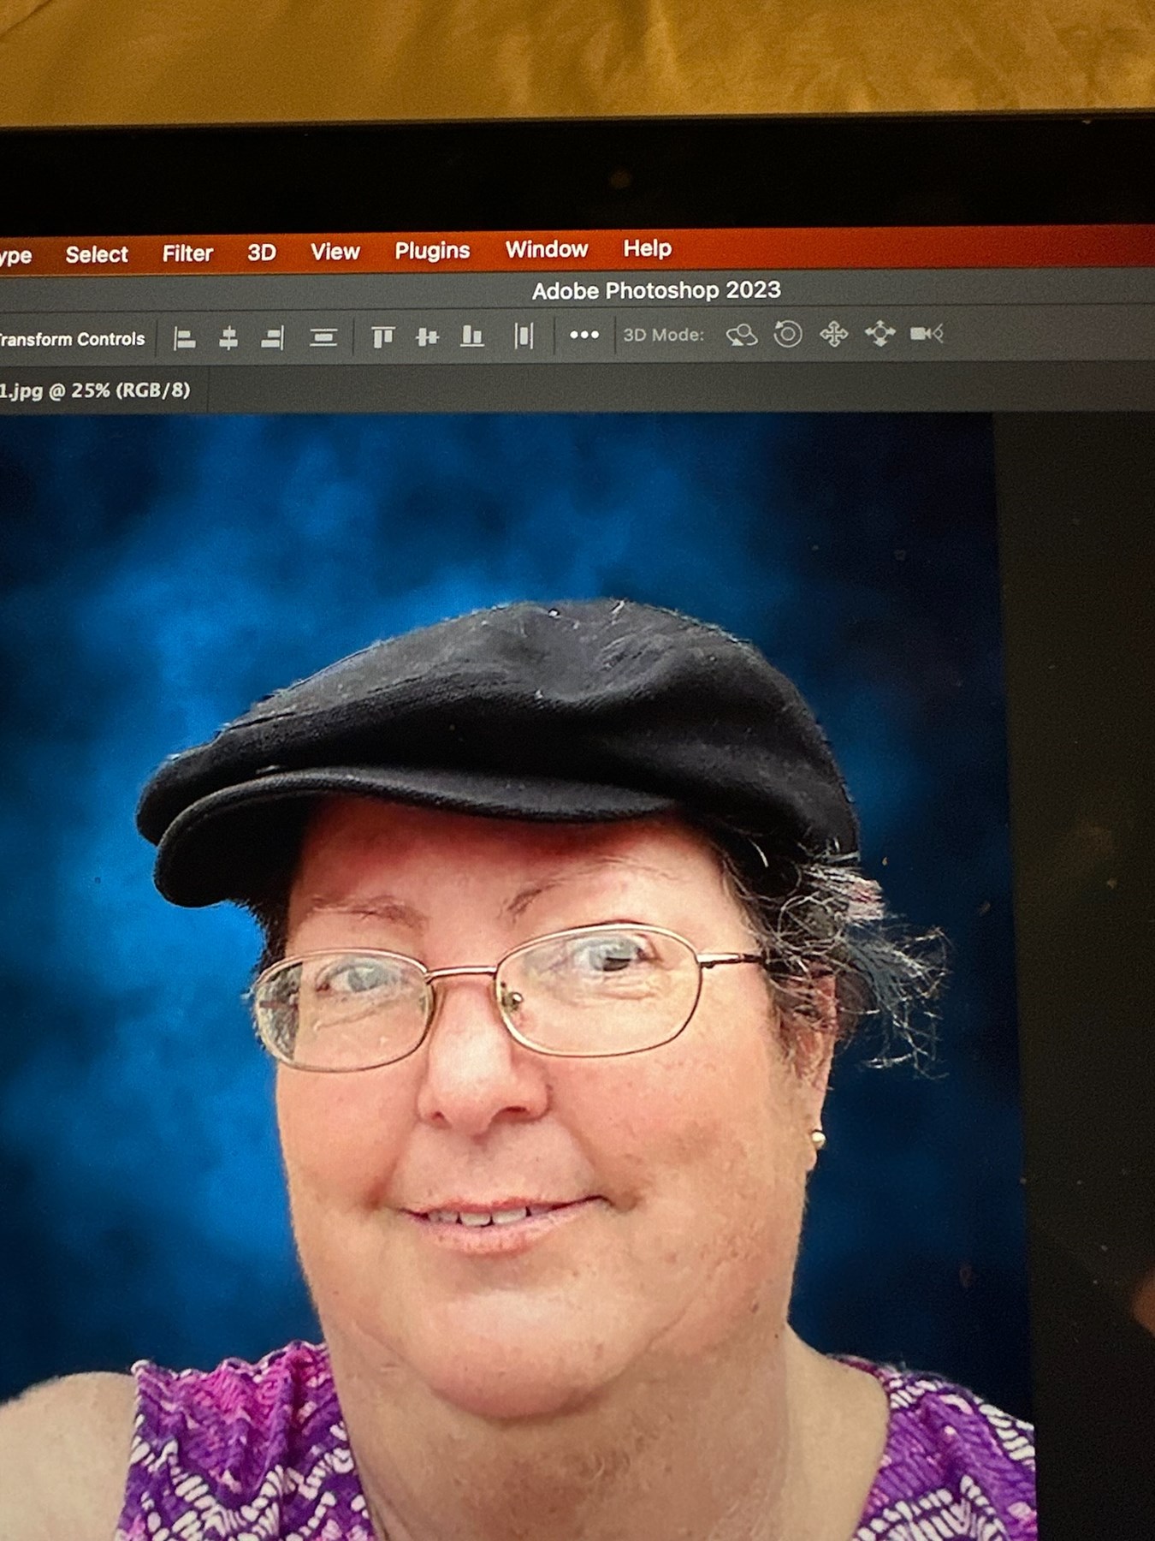Click the 3D Mode roll camera icon
Viewport: 1155px width, 1541px height.
point(788,333)
